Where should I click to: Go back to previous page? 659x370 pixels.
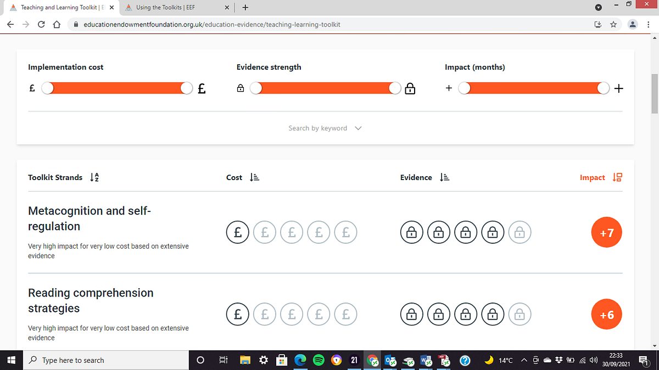click(11, 24)
